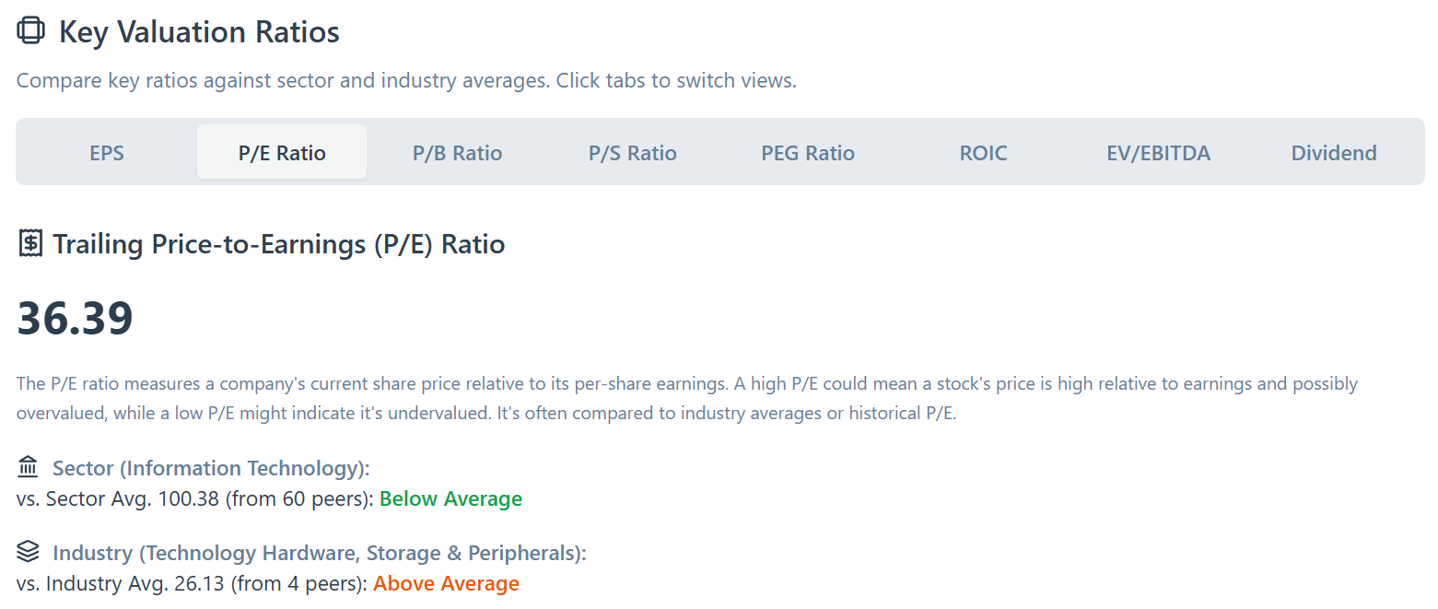Click the Key Valuation Ratios heading

tap(199, 32)
